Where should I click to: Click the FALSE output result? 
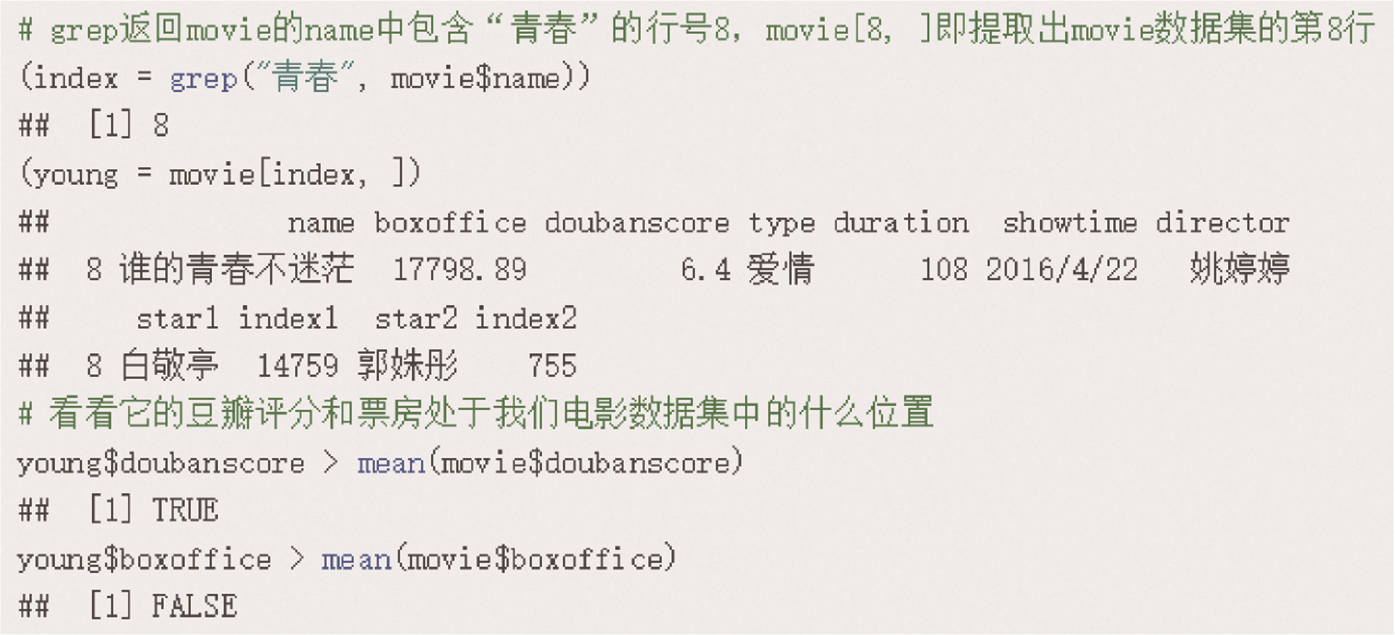pos(194,606)
